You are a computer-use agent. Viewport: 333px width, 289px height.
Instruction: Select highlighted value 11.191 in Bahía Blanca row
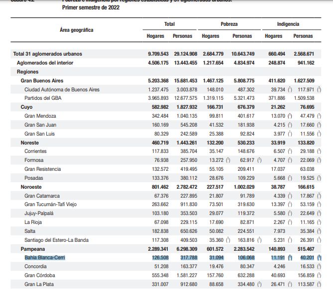coord(278,258)
